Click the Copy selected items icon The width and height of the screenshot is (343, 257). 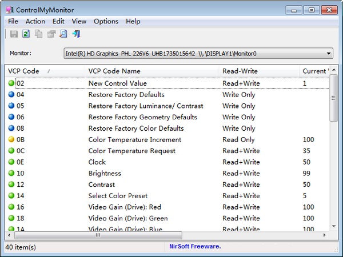(39, 34)
